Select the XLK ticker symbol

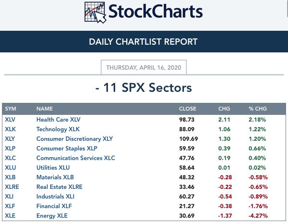(10, 129)
